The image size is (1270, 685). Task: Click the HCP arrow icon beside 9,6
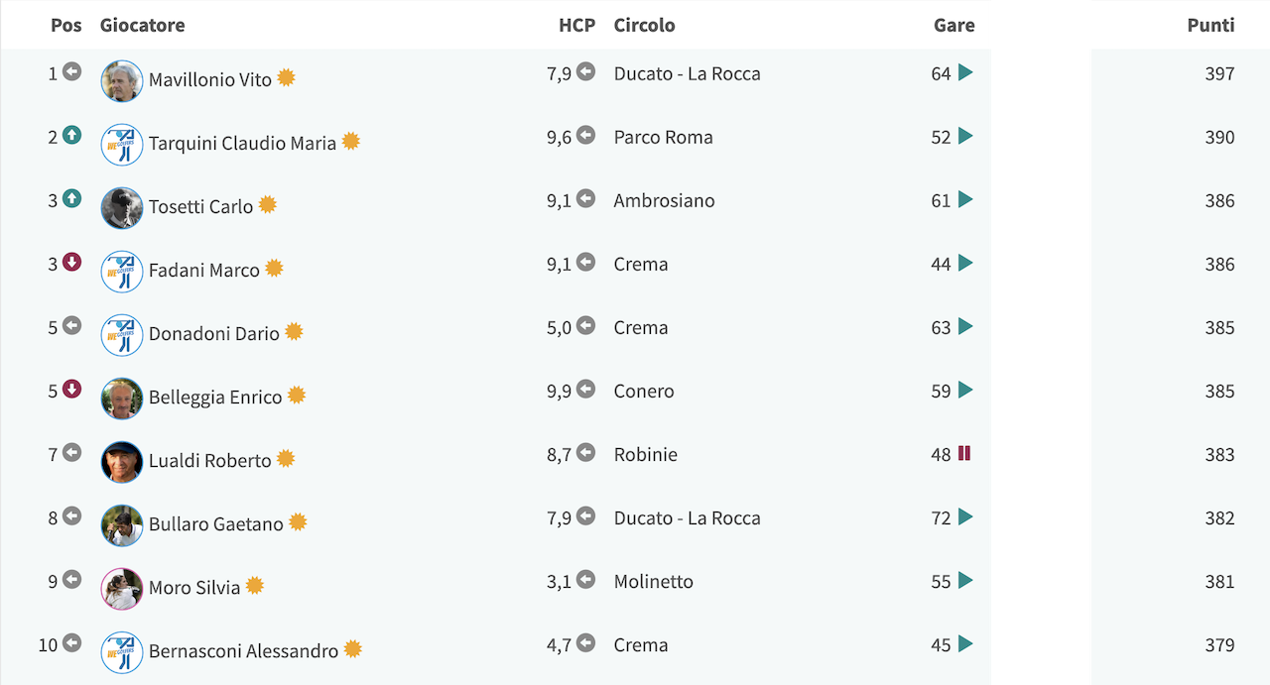585,135
